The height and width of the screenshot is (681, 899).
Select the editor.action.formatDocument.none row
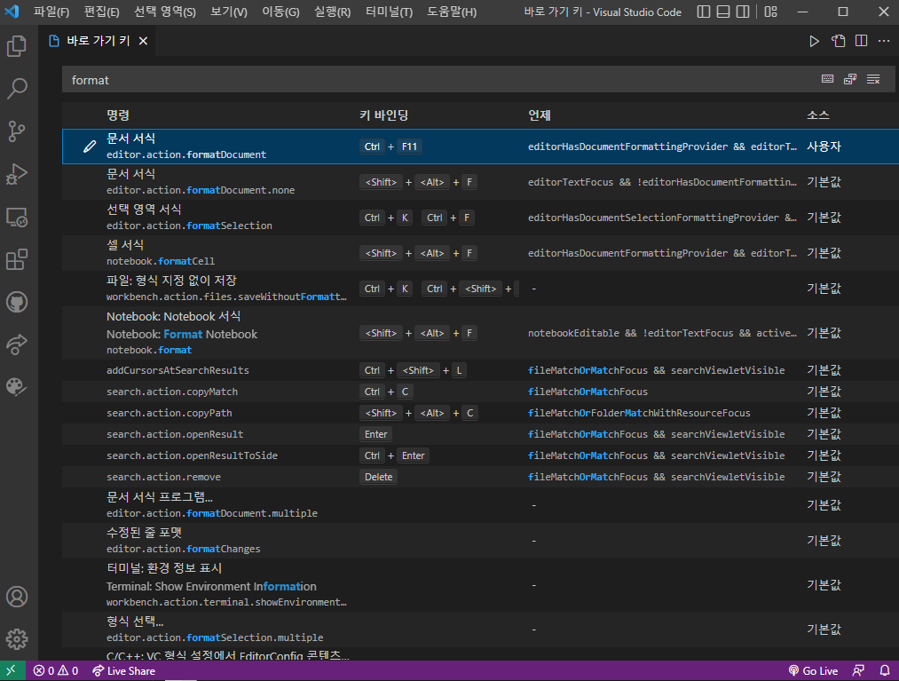click(x=480, y=182)
